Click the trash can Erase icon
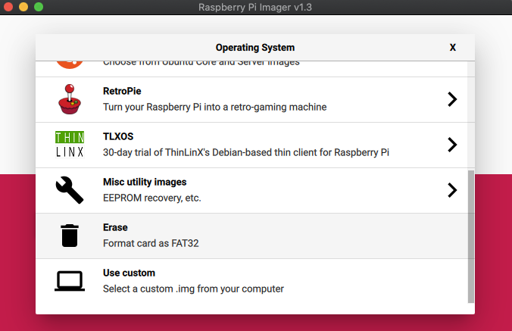Screen dimensions: 512x331 point(70,236)
